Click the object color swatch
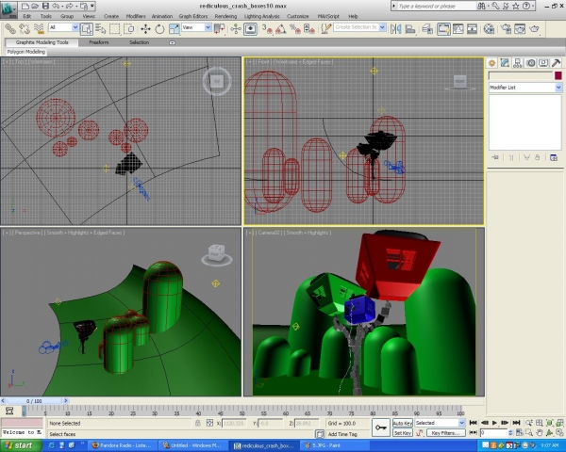This screenshot has height=452, width=566. click(558, 75)
